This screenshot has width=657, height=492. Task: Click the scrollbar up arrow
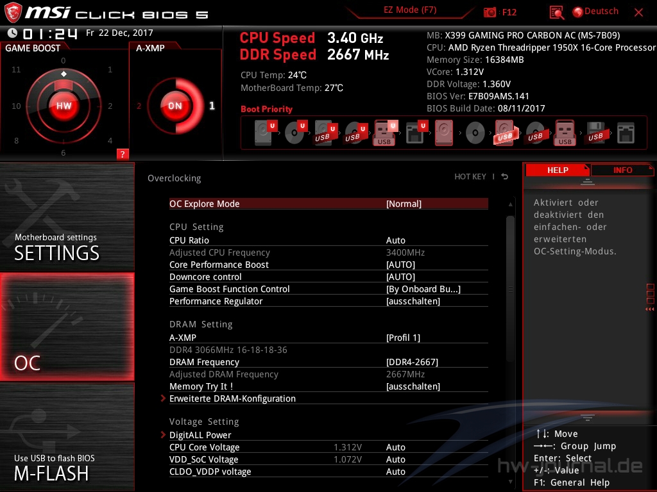click(510, 204)
